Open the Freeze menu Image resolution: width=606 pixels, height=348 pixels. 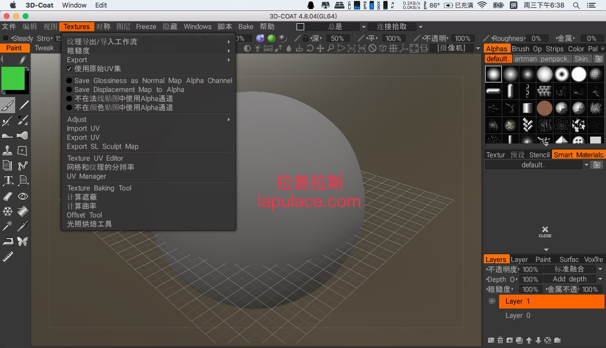[x=146, y=27]
